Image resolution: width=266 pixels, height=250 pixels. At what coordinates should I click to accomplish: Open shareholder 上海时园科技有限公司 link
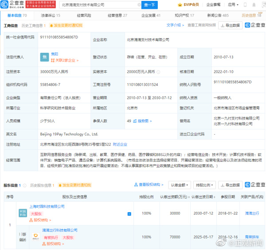47,207
